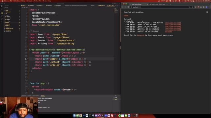Click the ERROR link in overlay
The height and width of the screenshot is (118, 211).
pyautogui.click(x=126, y=15)
